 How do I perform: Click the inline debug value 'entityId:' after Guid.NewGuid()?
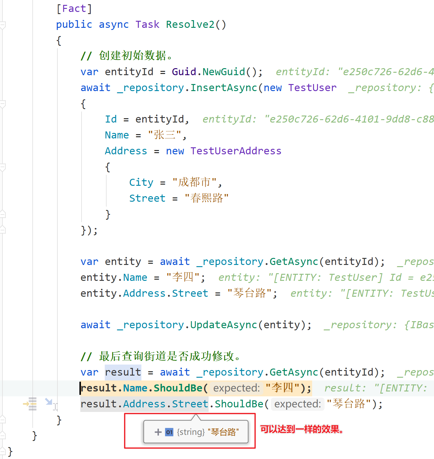click(x=303, y=72)
